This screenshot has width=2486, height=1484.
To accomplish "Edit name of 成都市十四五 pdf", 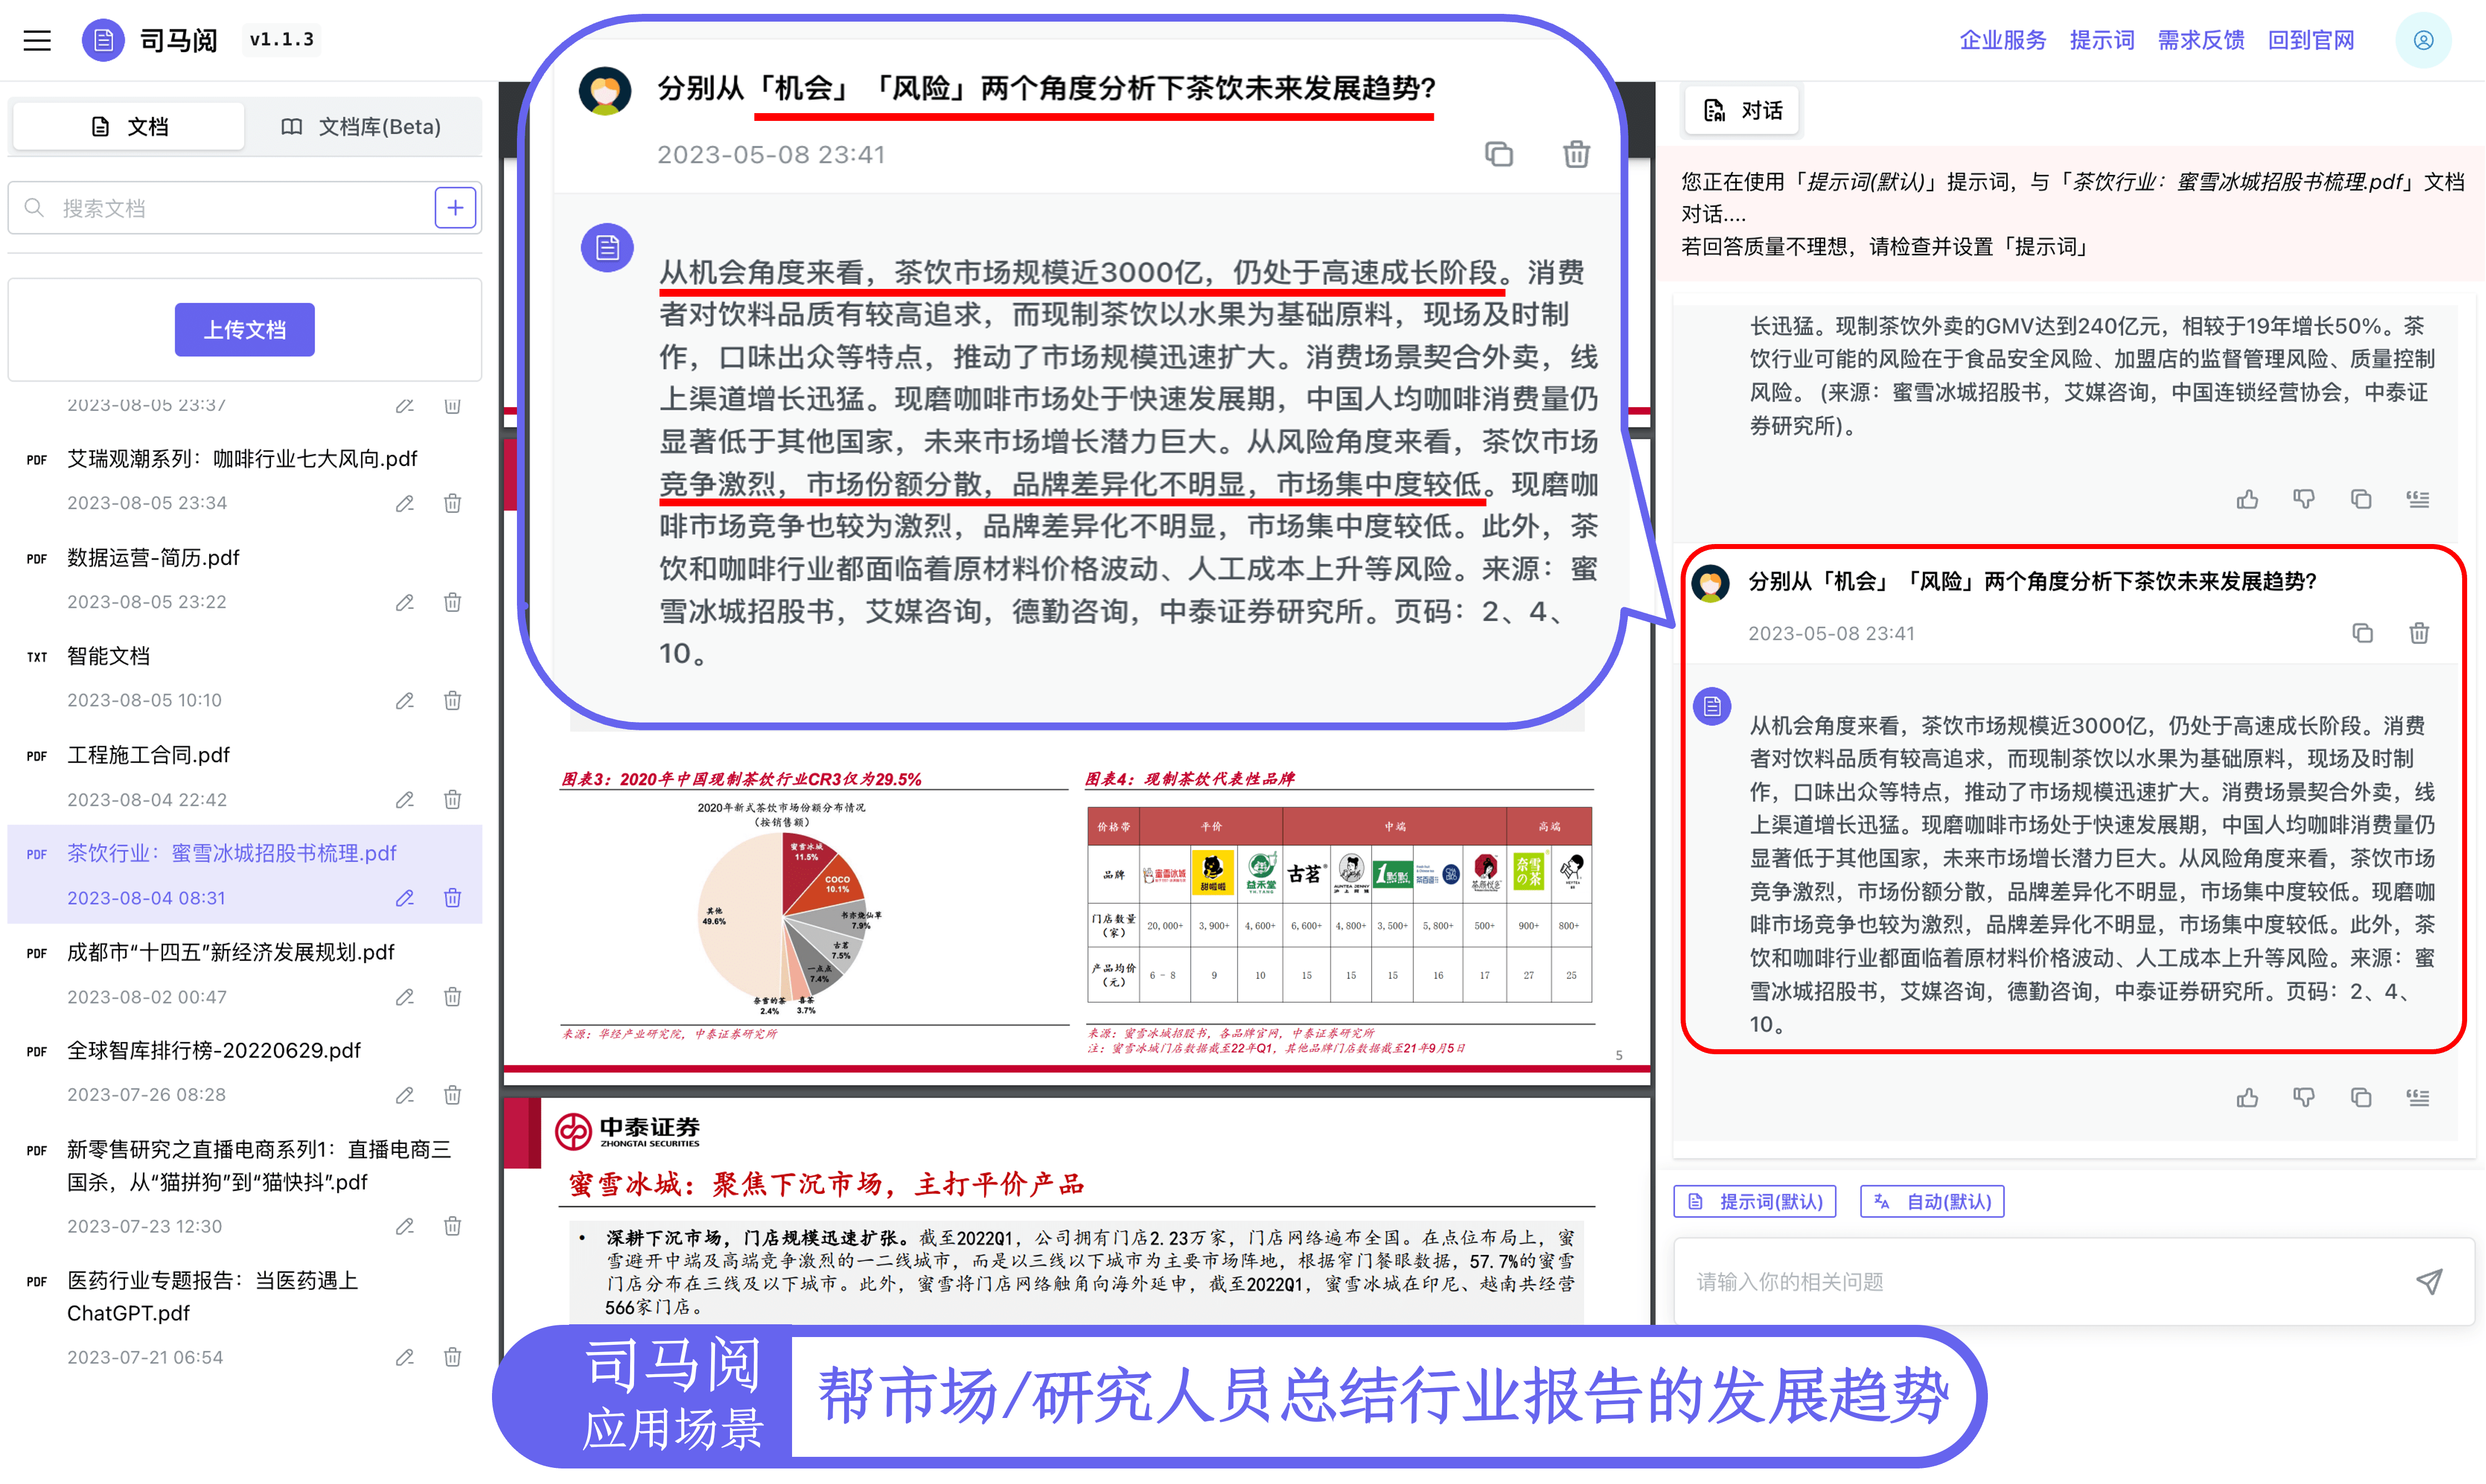I will 404,997.
